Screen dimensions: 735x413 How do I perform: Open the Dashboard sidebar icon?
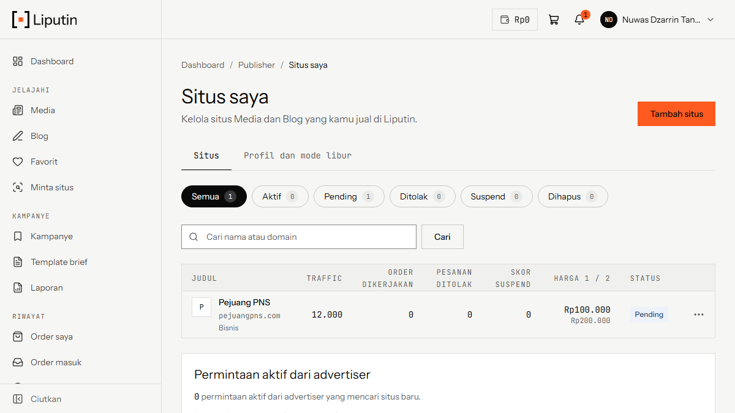(x=18, y=61)
